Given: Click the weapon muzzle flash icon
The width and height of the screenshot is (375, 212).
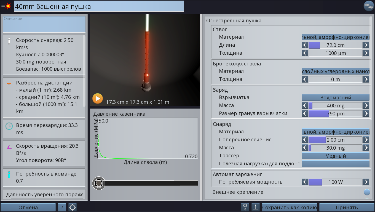Looking at the screenshot, I should (x=7, y=6).
